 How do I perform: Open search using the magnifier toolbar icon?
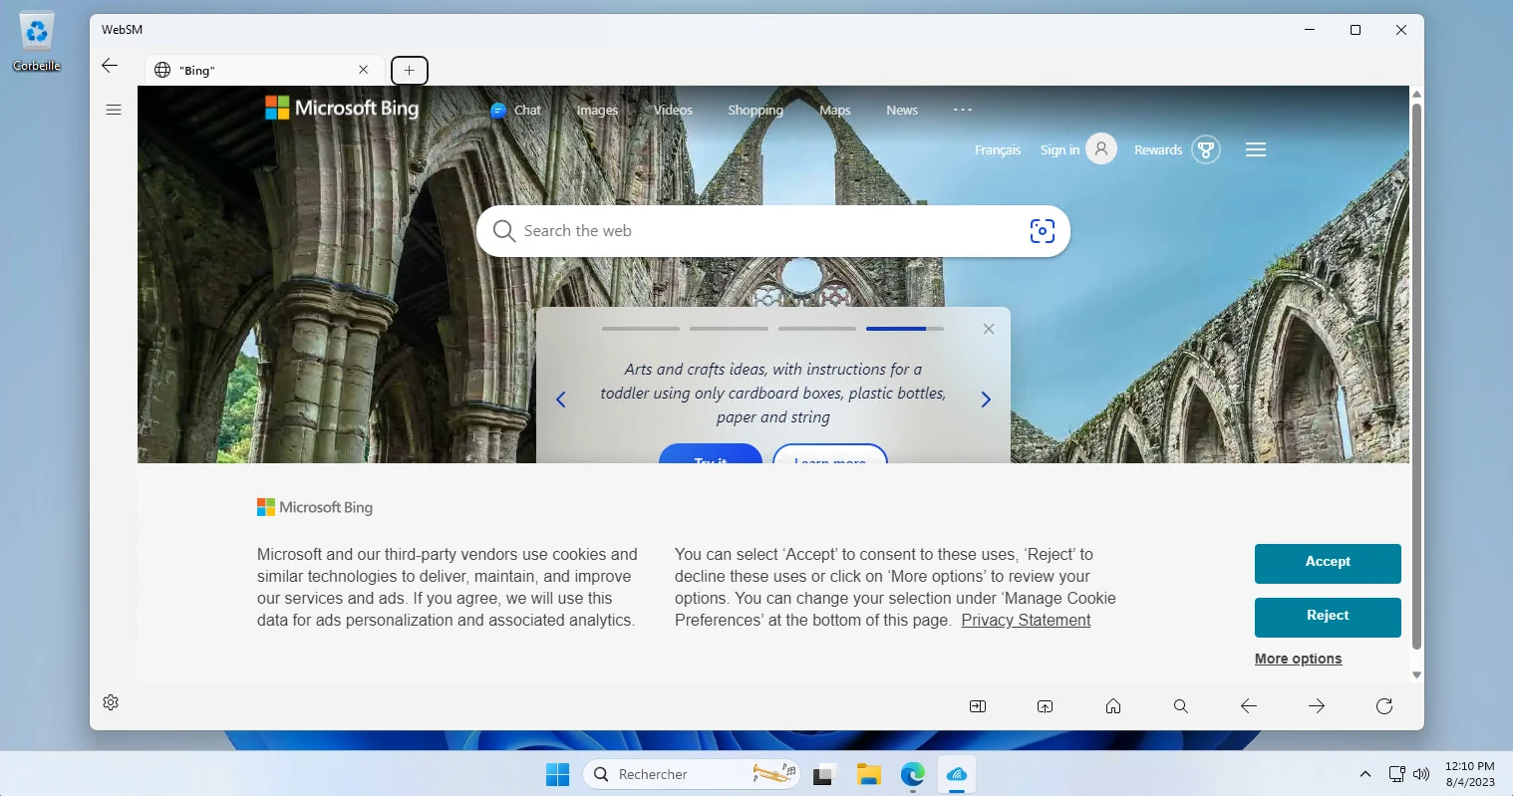click(x=1180, y=705)
